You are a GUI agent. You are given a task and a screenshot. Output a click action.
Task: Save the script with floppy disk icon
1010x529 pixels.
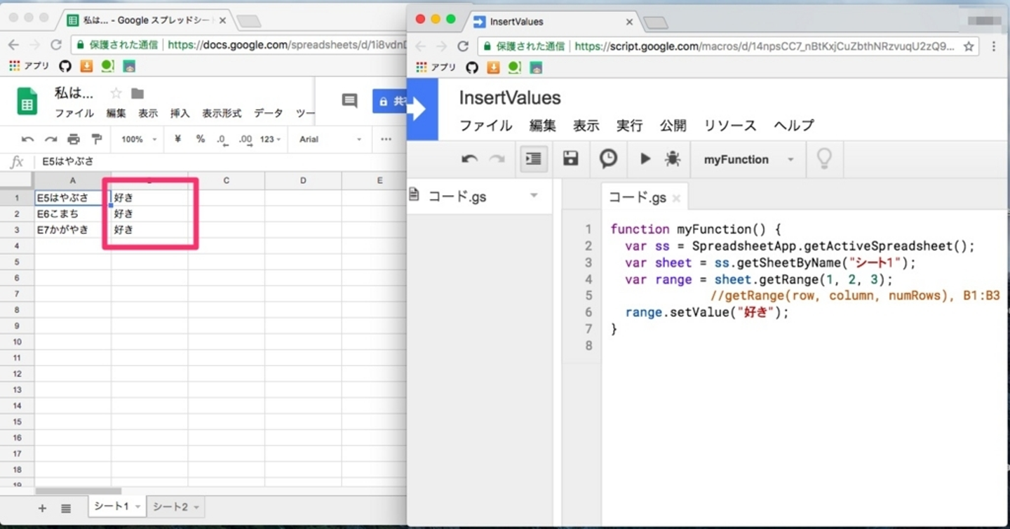(571, 159)
